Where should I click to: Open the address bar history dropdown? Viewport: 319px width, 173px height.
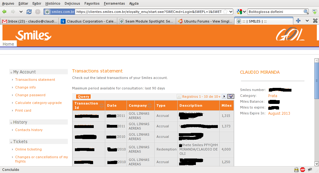pyautogui.click(x=231, y=12)
